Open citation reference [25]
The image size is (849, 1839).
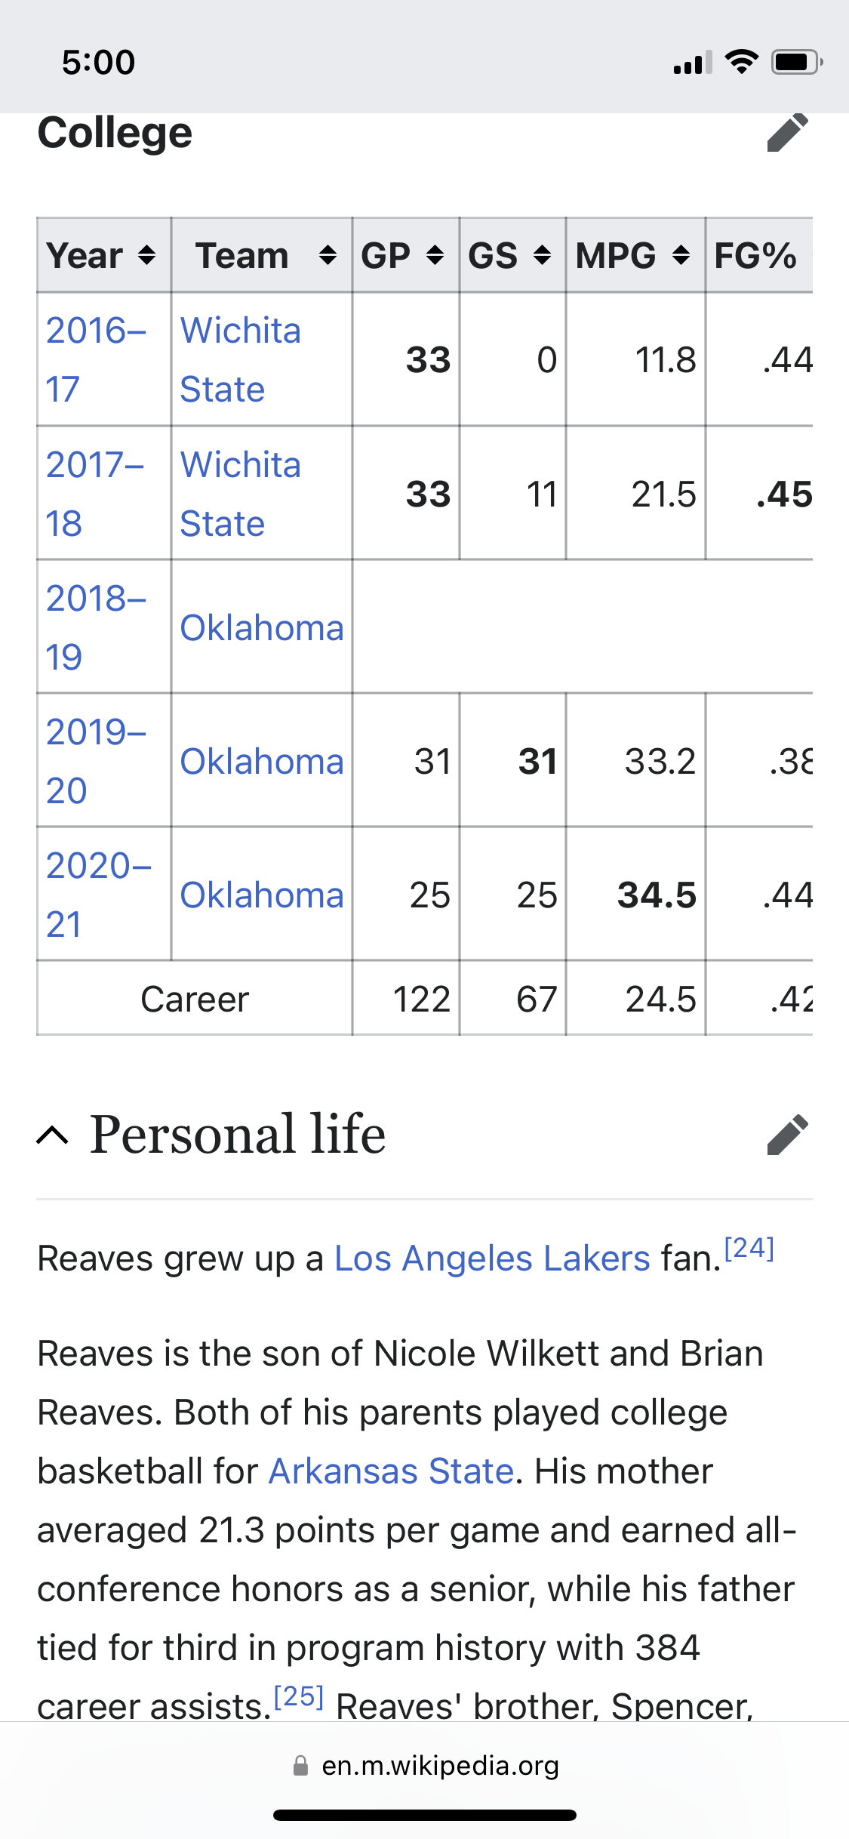pyautogui.click(x=299, y=1696)
